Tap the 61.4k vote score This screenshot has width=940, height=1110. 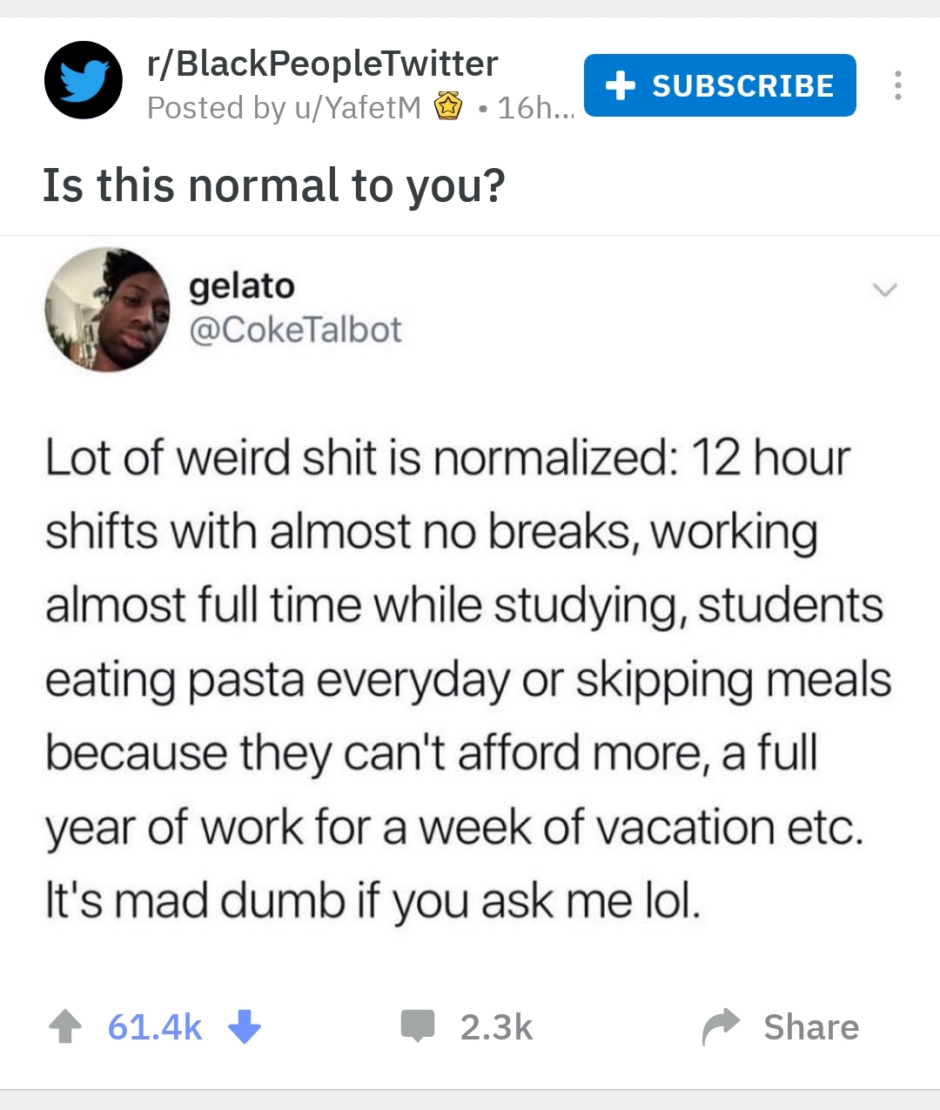pyautogui.click(x=155, y=1027)
